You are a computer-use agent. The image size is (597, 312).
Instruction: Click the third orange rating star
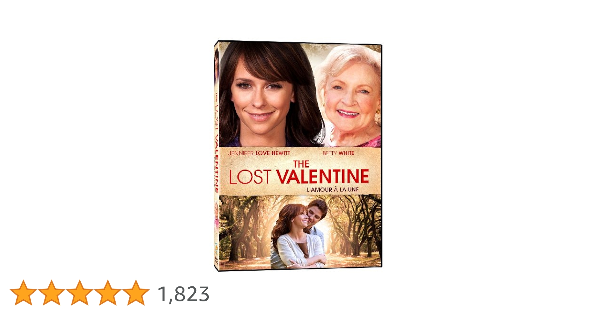click(x=80, y=293)
